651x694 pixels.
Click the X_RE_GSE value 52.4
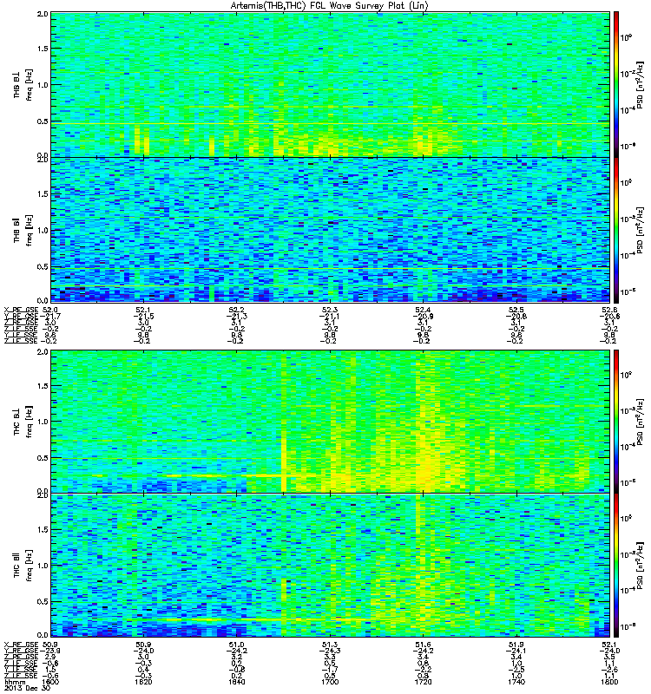(423, 310)
